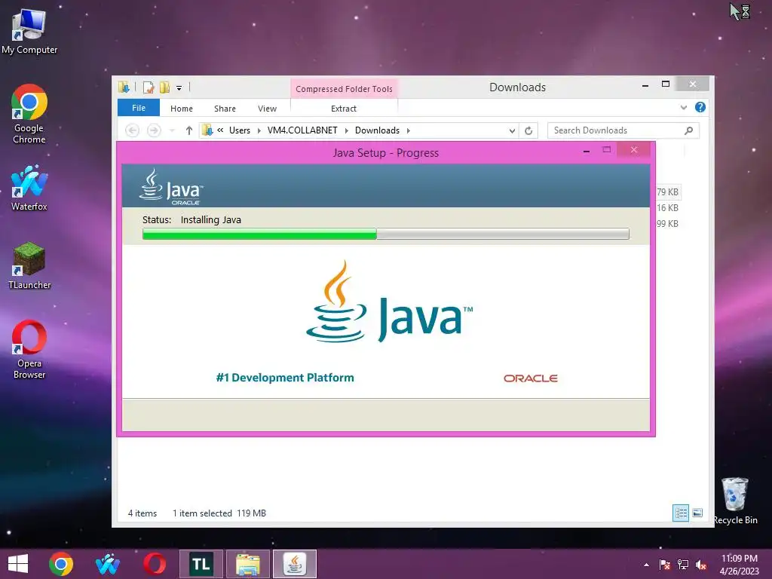772x579 pixels.
Task: Switch to File Explorer taskbar button
Action: tap(247, 564)
